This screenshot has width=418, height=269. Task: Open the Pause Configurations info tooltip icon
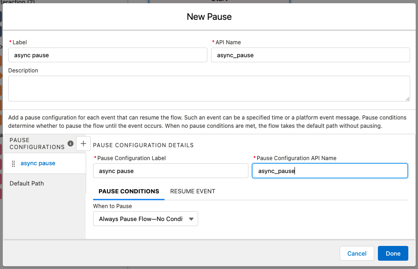pyautogui.click(x=71, y=143)
